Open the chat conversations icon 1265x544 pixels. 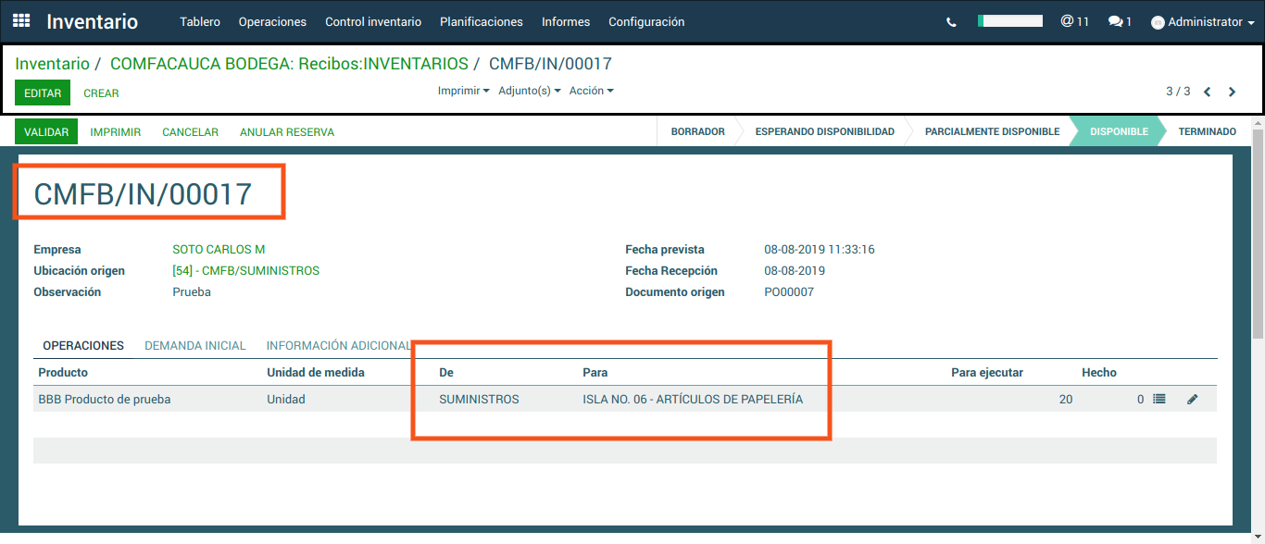pos(1120,21)
